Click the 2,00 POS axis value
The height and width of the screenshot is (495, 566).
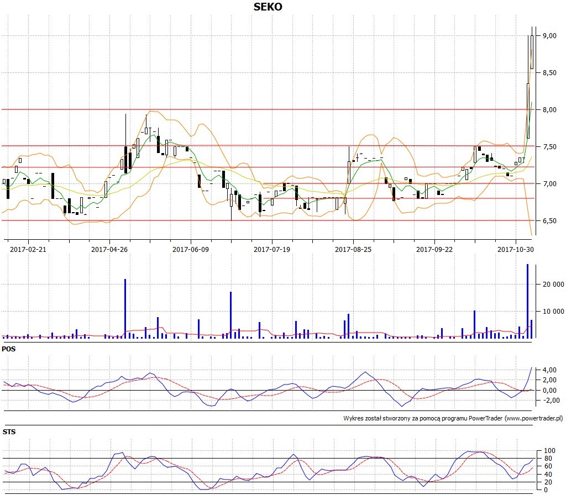[549, 380]
